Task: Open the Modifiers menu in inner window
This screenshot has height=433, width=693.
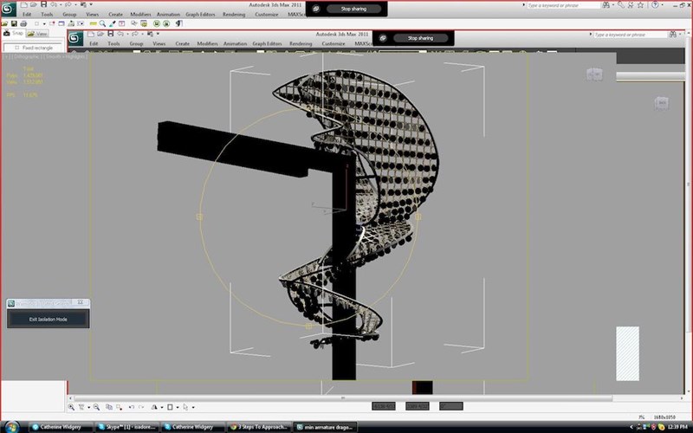Action: (x=207, y=44)
